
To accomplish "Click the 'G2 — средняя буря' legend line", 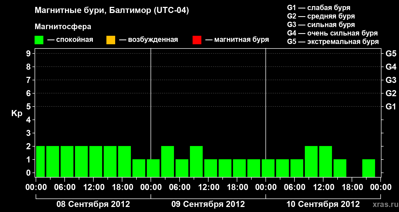I will coord(321,16).
